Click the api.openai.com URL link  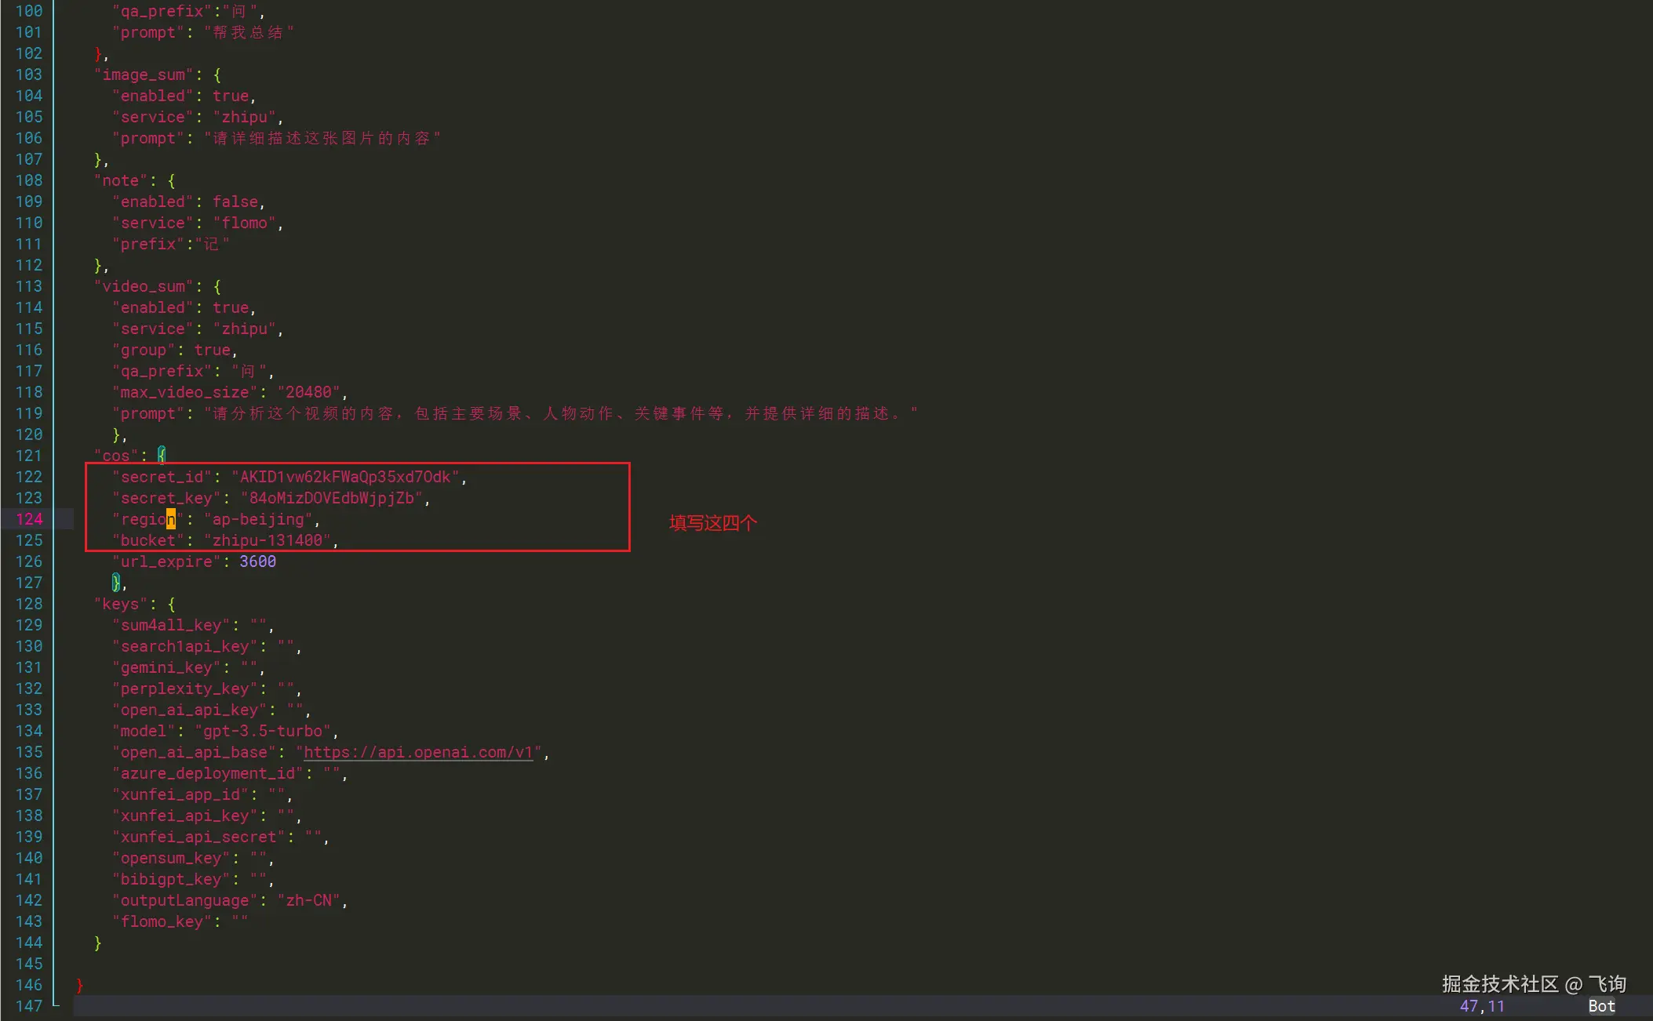coord(418,752)
